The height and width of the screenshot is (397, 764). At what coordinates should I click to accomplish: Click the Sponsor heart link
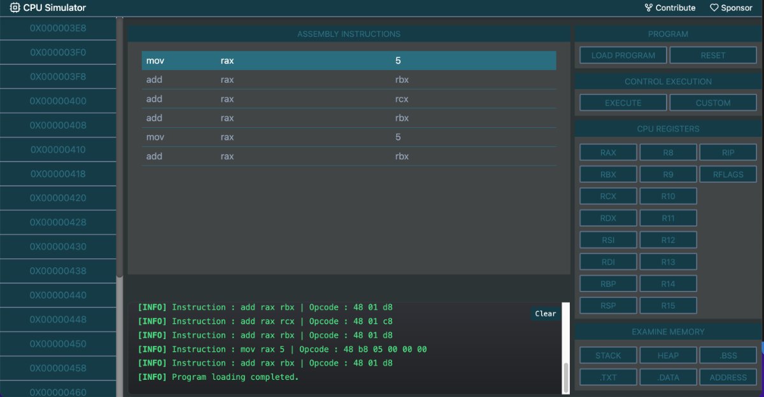click(x=731, y=8)
